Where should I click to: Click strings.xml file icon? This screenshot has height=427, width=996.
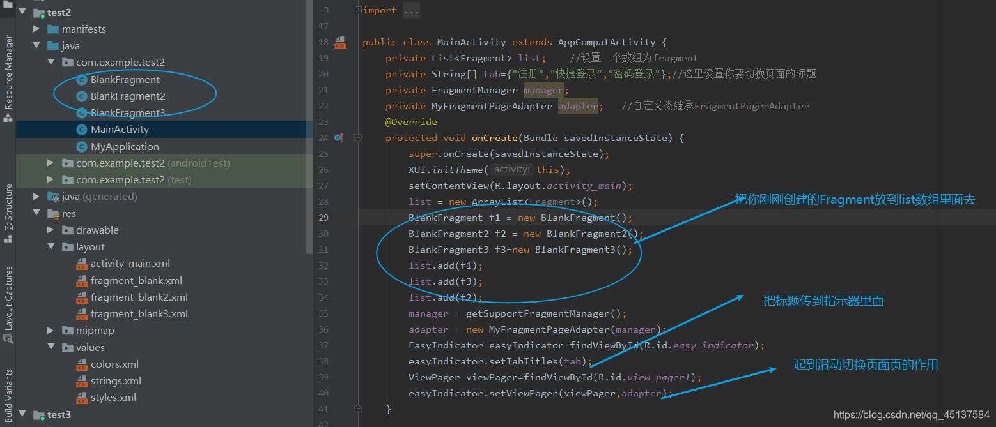pos(82,380)
